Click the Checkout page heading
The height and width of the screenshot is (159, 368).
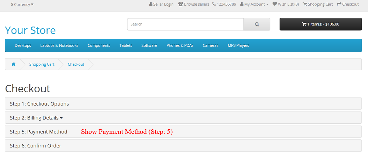[x=28, y=89]
